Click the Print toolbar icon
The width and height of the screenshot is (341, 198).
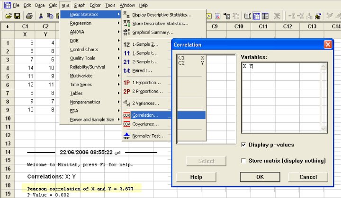click(29, 16)
